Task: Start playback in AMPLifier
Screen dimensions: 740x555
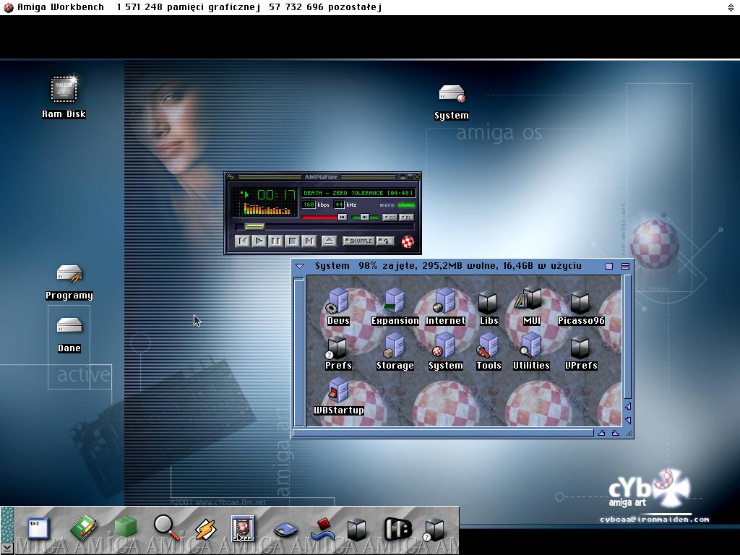Action: coord(259,241)
